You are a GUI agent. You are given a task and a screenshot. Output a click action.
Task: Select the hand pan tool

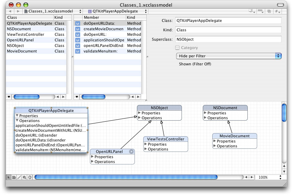[30, 177]
